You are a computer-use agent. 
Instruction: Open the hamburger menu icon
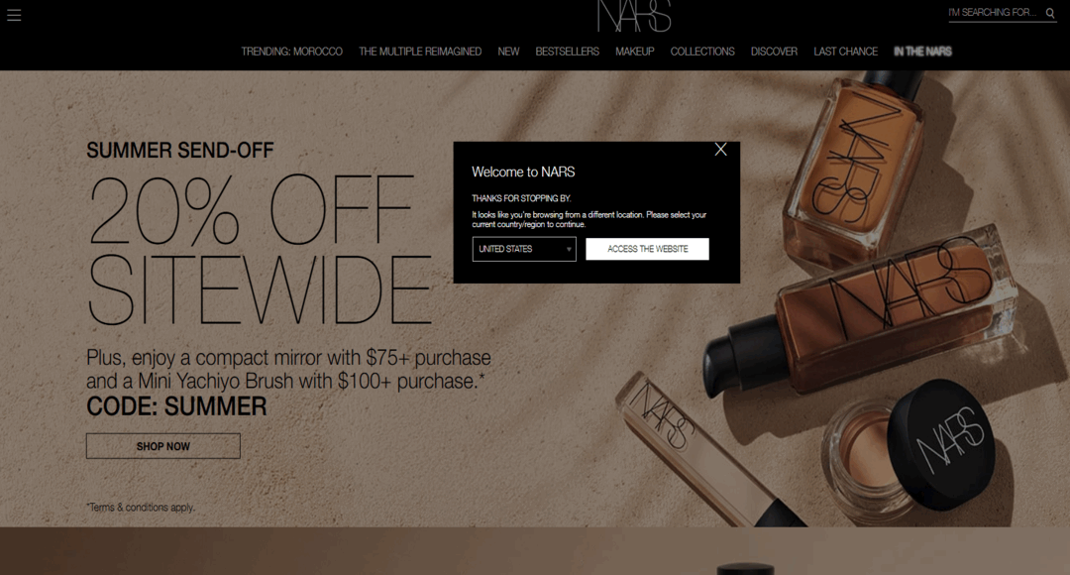[14, 15]
